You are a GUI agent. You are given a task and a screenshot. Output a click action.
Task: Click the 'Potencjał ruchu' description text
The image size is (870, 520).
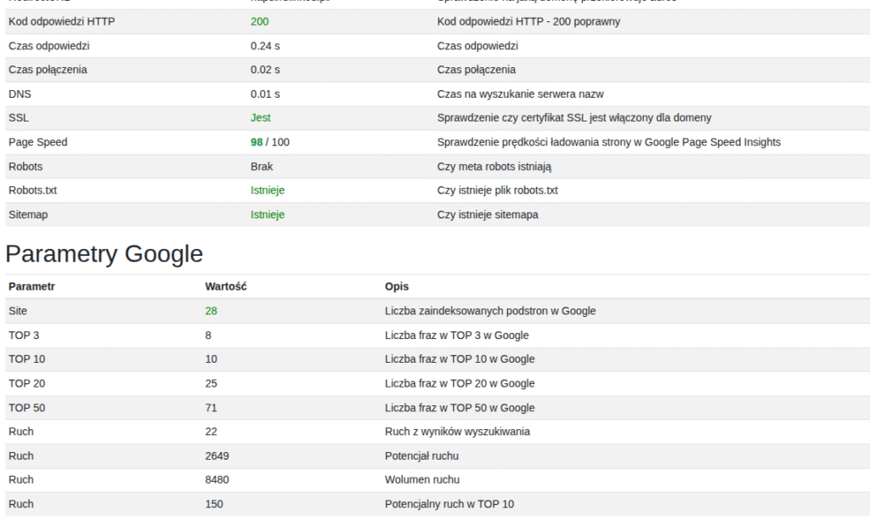[421, 456]
